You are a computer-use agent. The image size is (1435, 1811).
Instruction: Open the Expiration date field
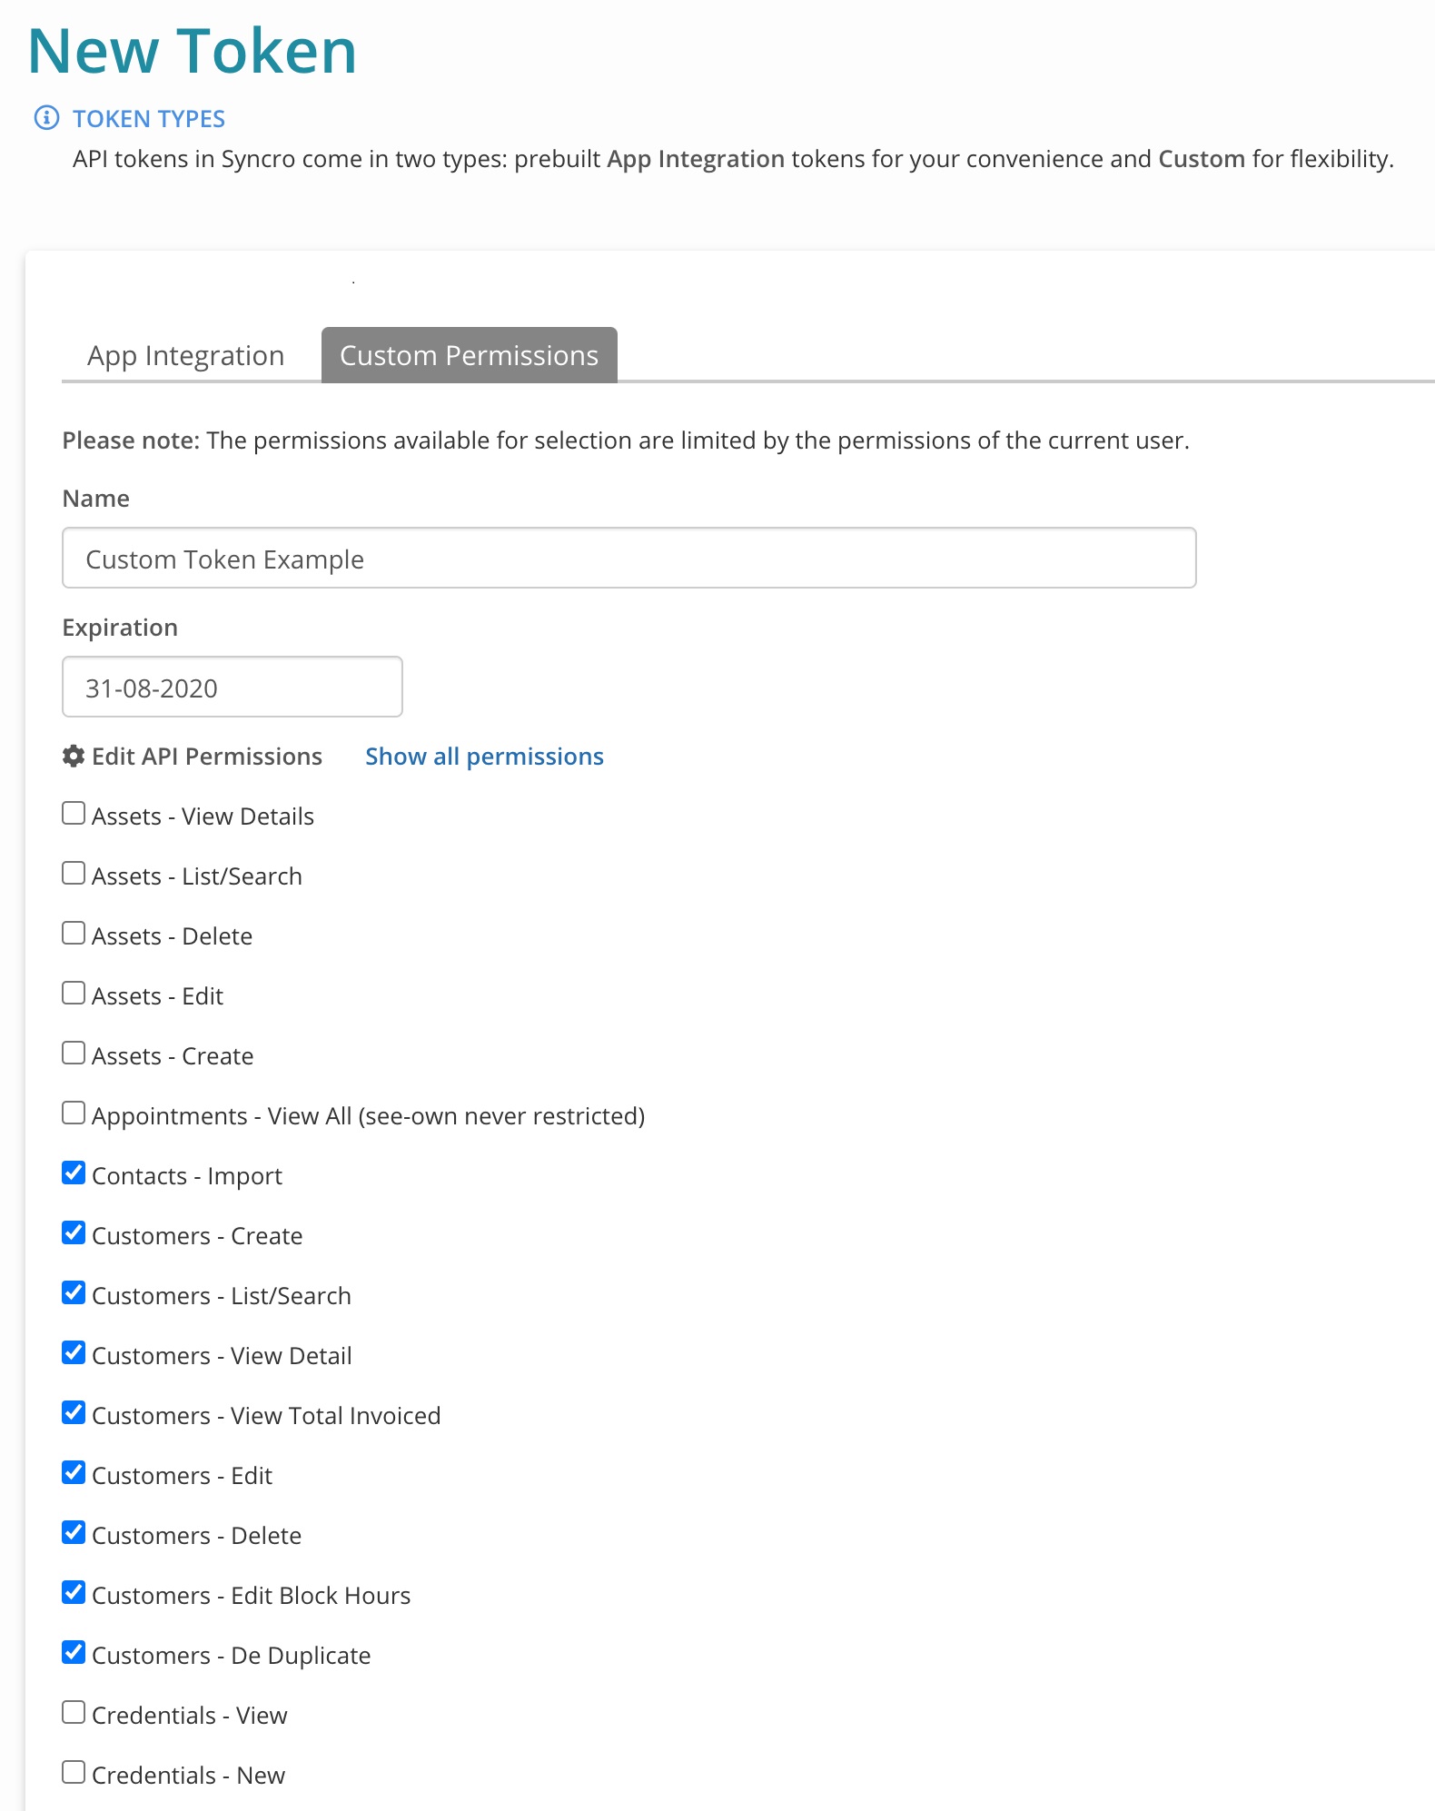point(233,687)
